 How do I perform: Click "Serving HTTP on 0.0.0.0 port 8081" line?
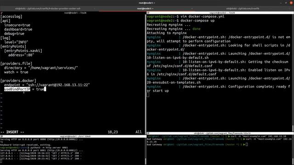tap(42, 150)
